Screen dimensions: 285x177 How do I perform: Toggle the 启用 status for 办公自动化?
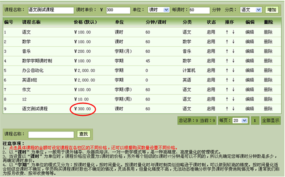pos(211,70)
